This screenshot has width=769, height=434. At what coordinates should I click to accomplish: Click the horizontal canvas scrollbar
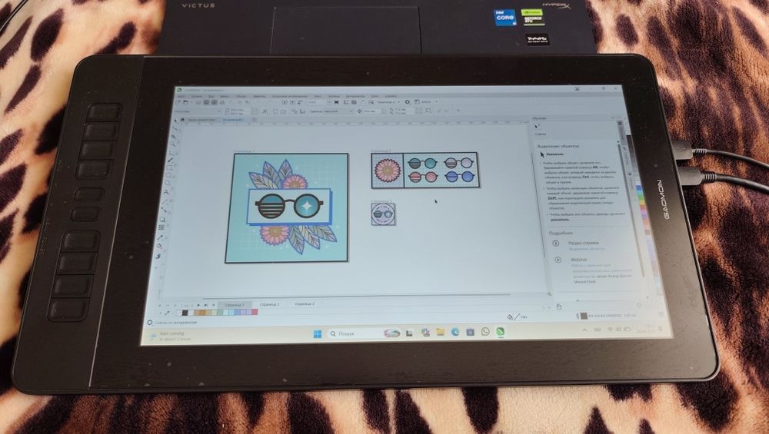pyautogui.click(x=357, y=296)
